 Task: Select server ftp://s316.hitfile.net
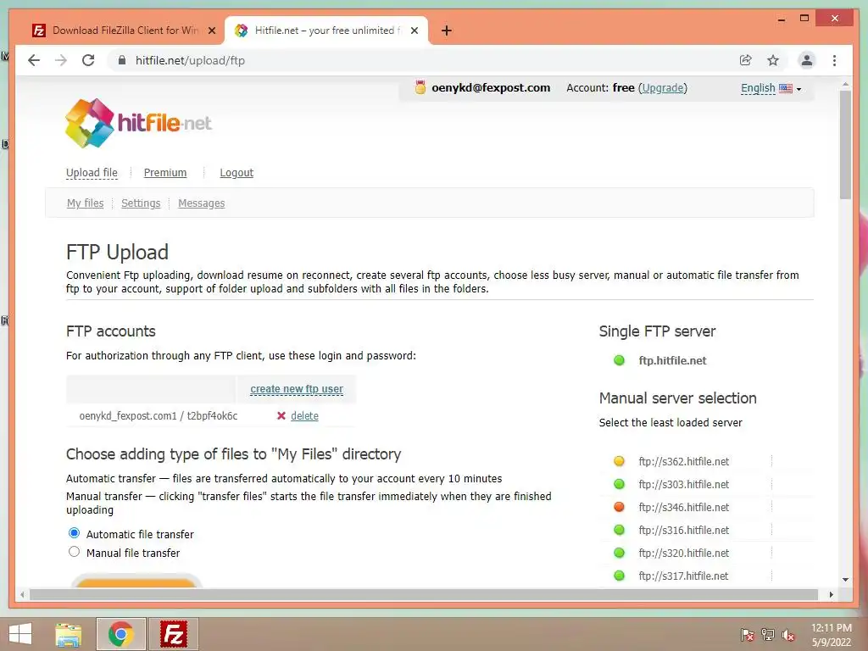tap(684, 531)
